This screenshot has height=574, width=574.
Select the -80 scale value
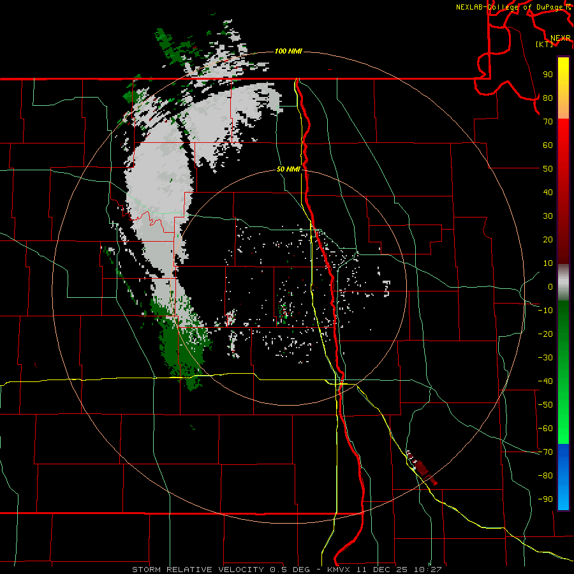pyautogui.click(x=545, y=476)
